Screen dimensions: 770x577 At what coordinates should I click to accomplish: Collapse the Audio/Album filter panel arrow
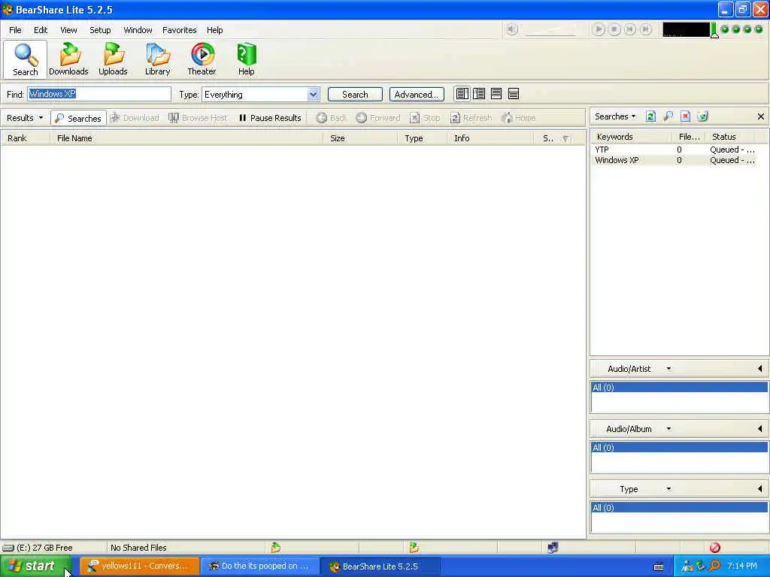click(760, 429)
